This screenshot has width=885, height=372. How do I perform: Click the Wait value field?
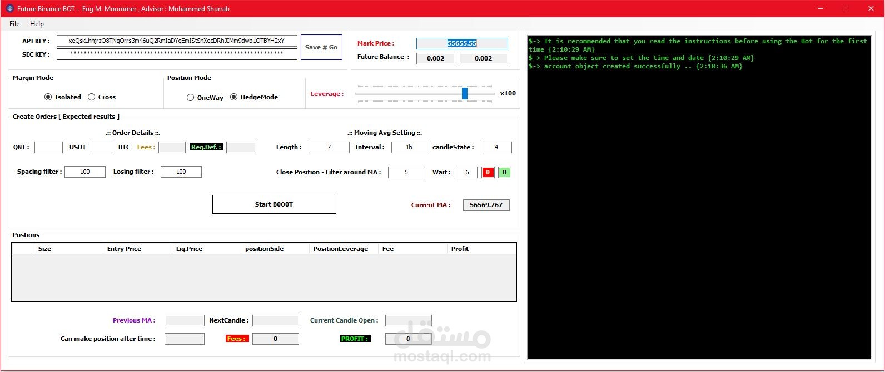(468, 172)
